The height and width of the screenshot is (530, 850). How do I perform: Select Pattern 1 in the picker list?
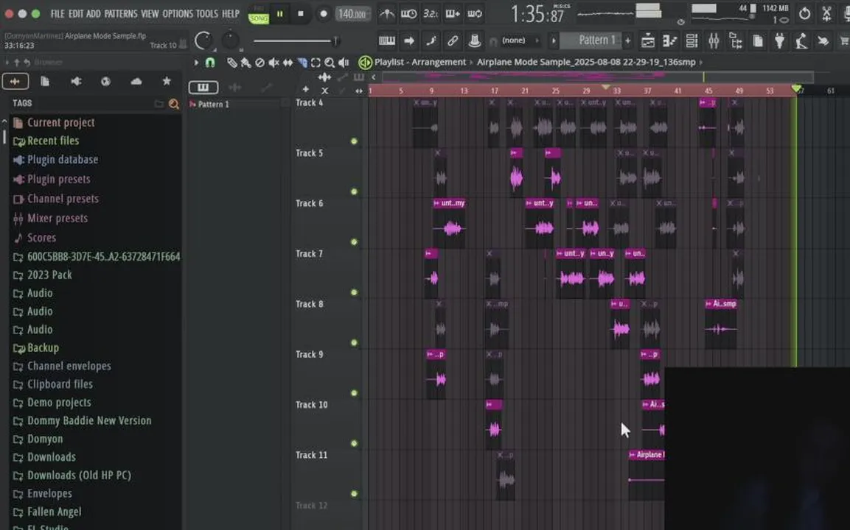[x=213, y=104]
